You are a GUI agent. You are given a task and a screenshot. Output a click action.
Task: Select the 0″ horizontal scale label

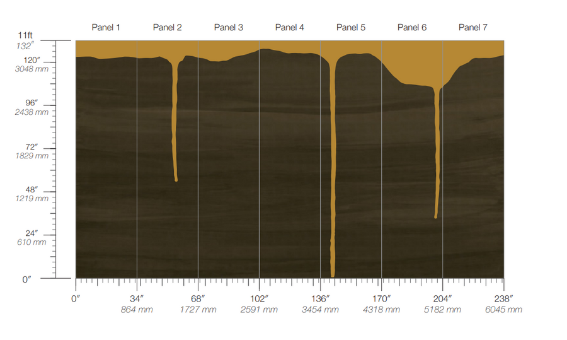point(76,299)
